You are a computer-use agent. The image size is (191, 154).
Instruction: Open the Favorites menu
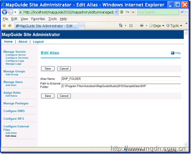point(38,19)
